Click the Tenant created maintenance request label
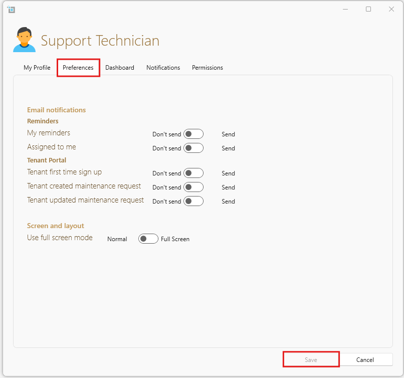The image size is (404, 378). [x=84, y=186]
